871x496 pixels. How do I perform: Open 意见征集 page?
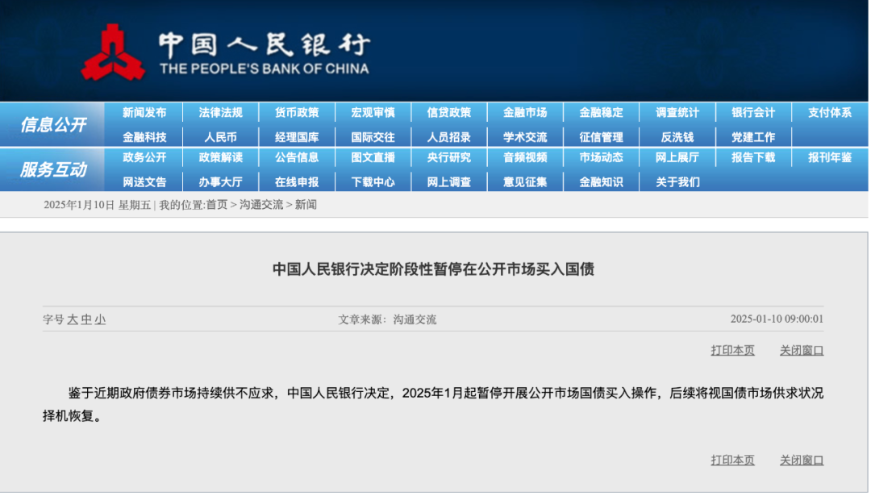coord(525,182)
